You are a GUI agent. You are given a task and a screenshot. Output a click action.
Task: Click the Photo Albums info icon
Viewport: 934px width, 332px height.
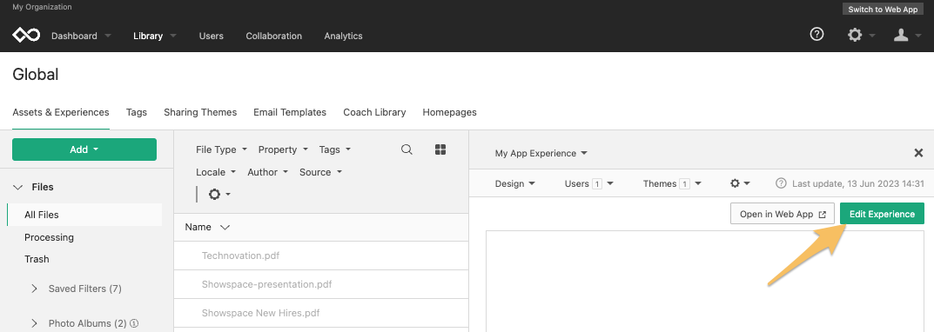click(134, 323)
